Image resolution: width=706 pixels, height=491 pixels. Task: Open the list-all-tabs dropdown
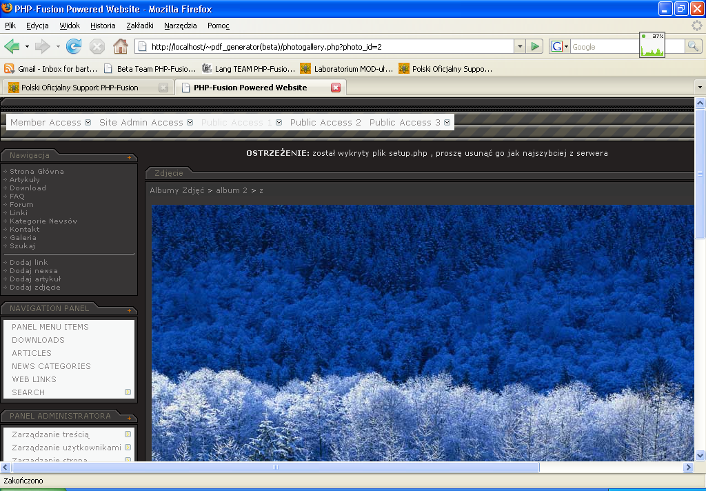(700, 88)
